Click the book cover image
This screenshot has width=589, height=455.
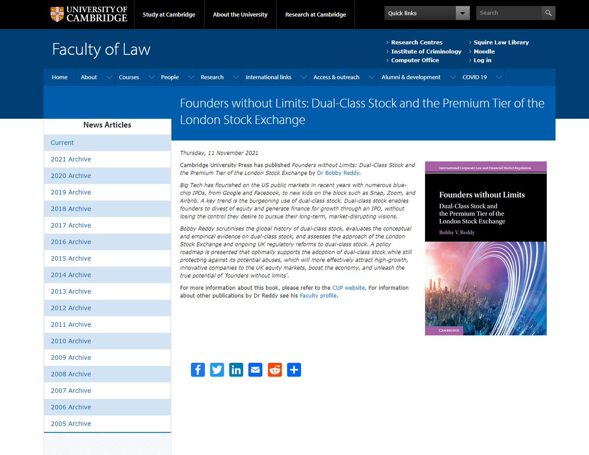click(486, 248)
